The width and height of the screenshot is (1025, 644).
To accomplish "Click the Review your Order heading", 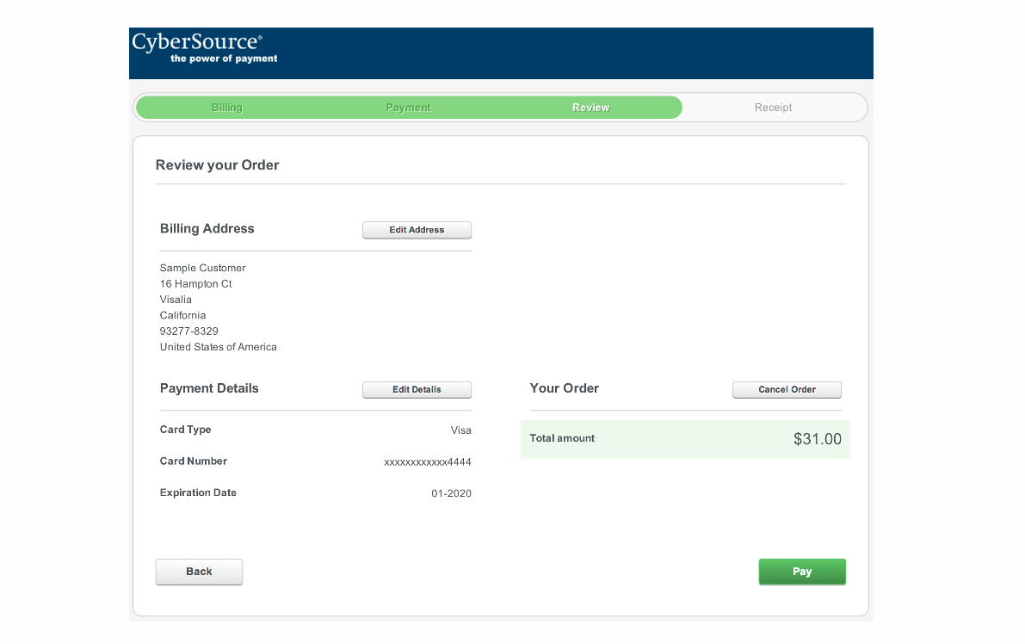I will coord(217,165).
